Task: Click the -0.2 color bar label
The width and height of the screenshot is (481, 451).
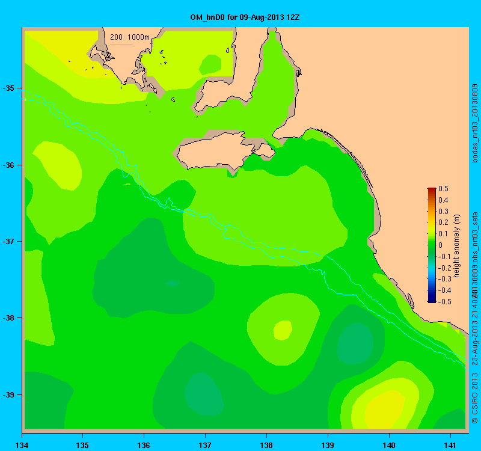Action: tap(444, 268)
